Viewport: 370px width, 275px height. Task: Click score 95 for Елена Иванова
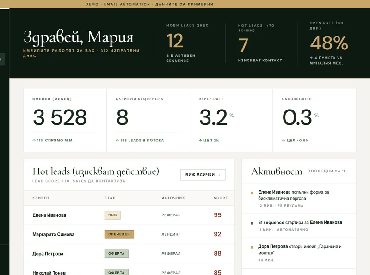point(217,215)
